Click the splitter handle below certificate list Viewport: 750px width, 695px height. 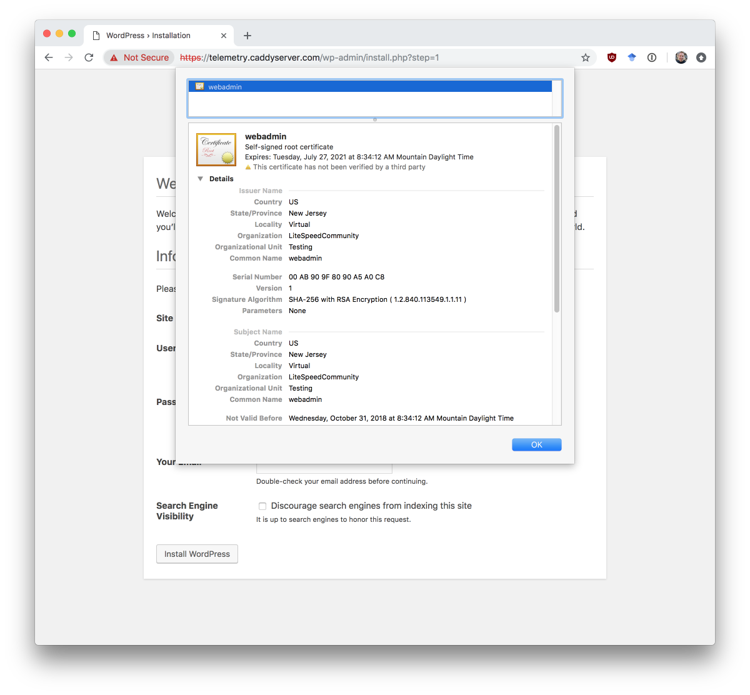pos(375,119)
